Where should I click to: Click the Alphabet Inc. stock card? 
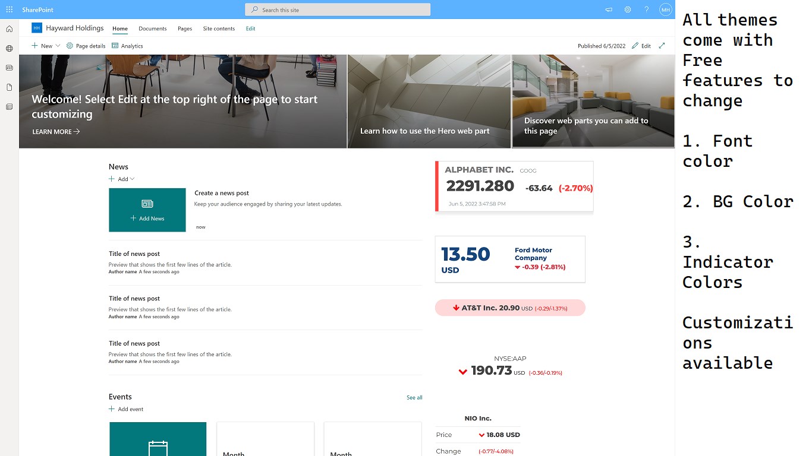(x=514, y=186)
